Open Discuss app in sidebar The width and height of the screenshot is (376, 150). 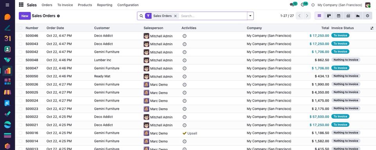7,17
